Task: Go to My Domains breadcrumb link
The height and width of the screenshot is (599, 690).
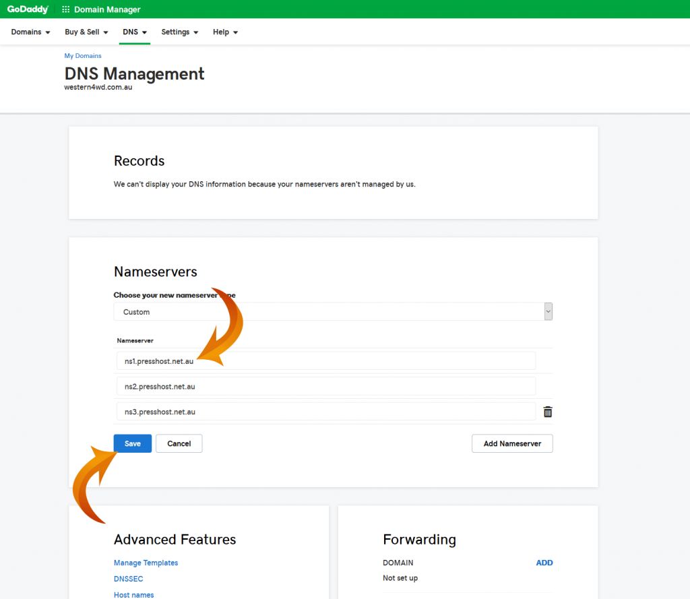Action: point(83,55)
